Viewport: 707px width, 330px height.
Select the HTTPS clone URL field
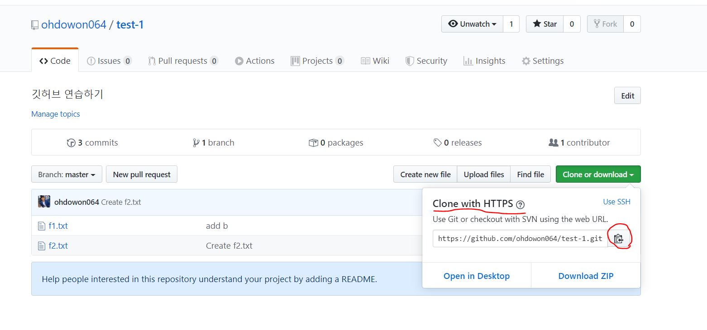[520, 239]
